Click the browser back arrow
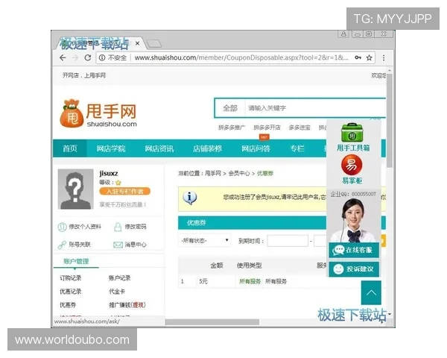The image size is (447, 358). [x=63, y=57]
